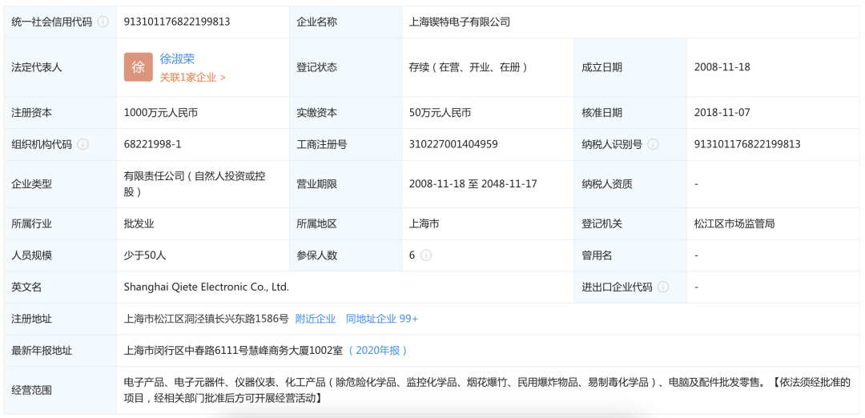Click industry value 批发业

coord(139,224)
